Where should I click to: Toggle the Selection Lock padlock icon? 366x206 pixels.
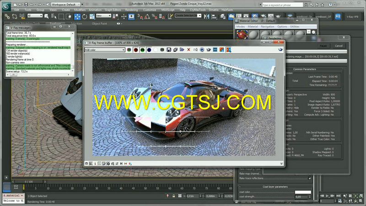(x=174, y=196)
